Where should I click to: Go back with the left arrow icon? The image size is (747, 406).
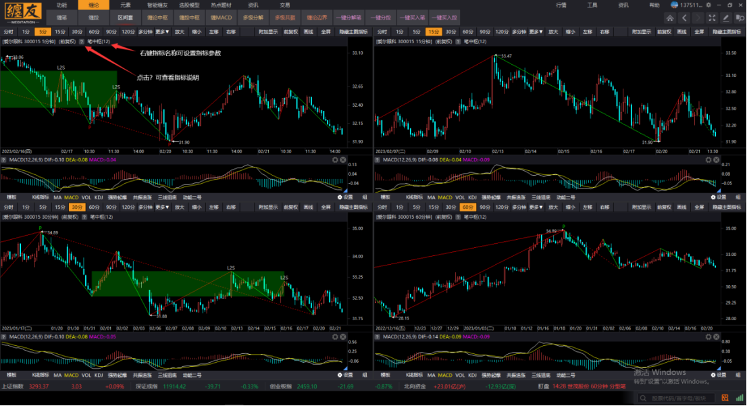pyautogui.click(x=685, y=18)
